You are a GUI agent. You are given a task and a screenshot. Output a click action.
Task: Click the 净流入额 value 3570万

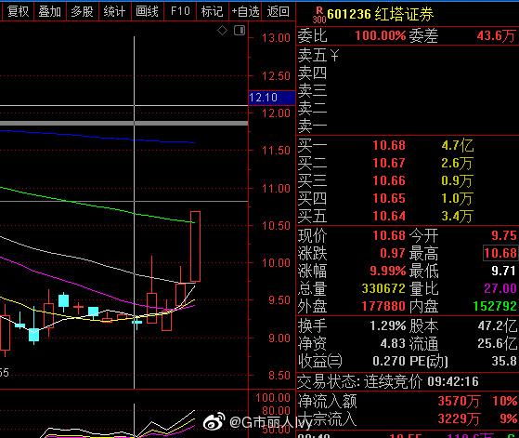pyautogui.click(x=459, y=401)
